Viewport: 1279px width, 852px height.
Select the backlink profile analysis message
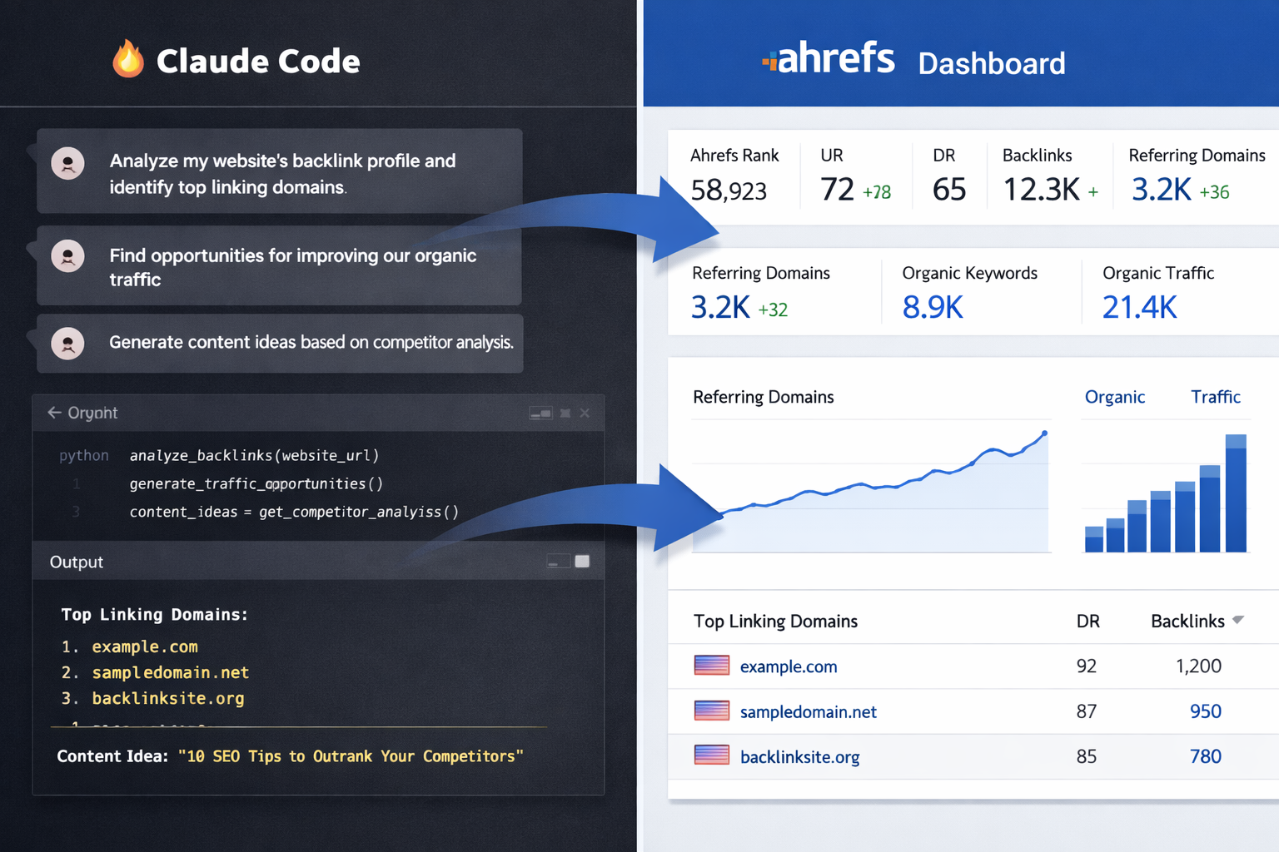click(280, 171)
